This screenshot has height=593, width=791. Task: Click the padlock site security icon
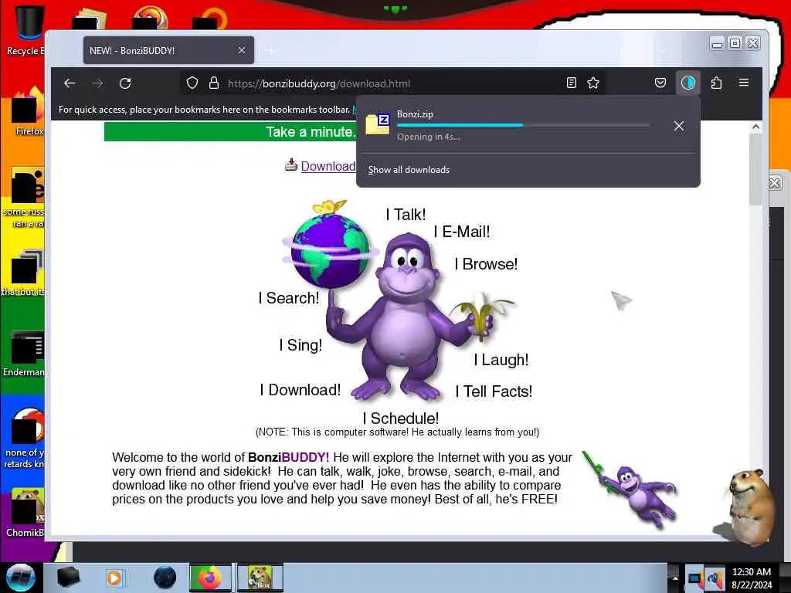tap(214, 83)
